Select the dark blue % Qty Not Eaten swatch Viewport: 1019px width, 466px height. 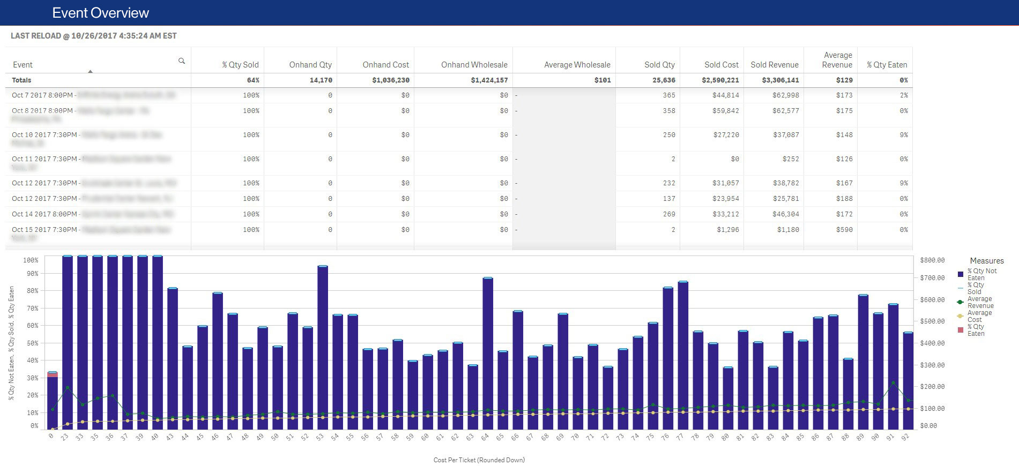960,274
